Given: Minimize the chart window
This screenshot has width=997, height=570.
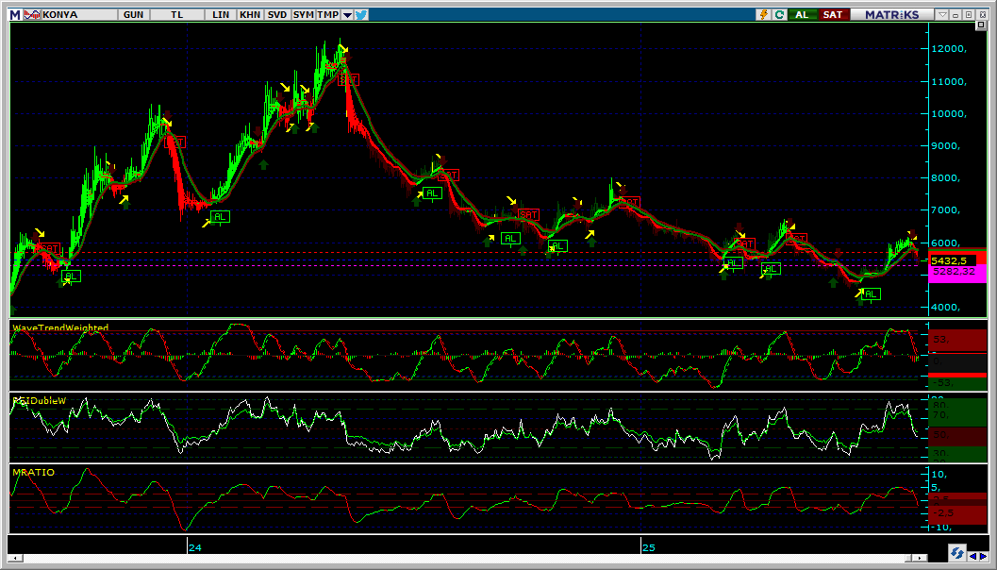Looking at the screenshot, I should pos(957,14).
